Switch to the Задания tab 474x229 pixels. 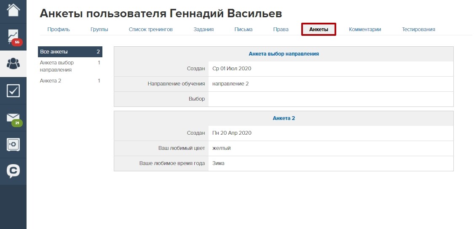(204, 29)
